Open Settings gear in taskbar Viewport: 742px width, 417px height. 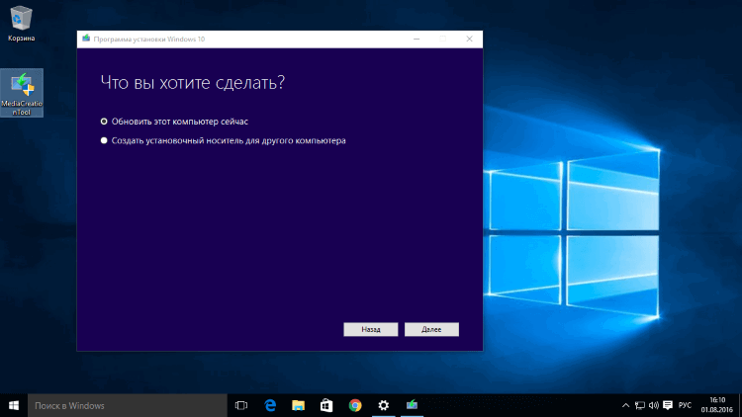coord(383,406)
